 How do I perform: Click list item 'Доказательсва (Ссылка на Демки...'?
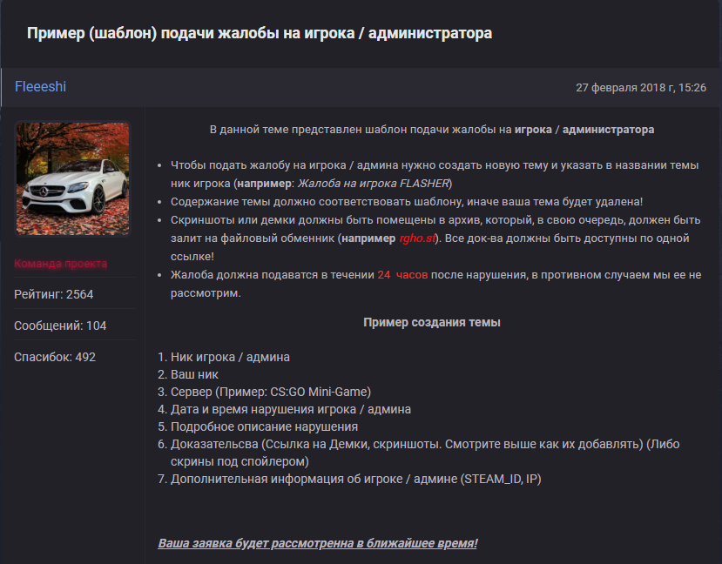pyautogui.click(x=425, y=453)
